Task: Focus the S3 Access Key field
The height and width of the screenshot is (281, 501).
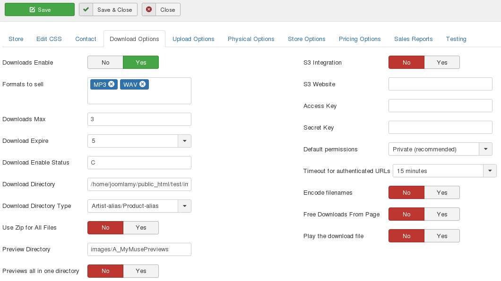Action: [440, 106]
